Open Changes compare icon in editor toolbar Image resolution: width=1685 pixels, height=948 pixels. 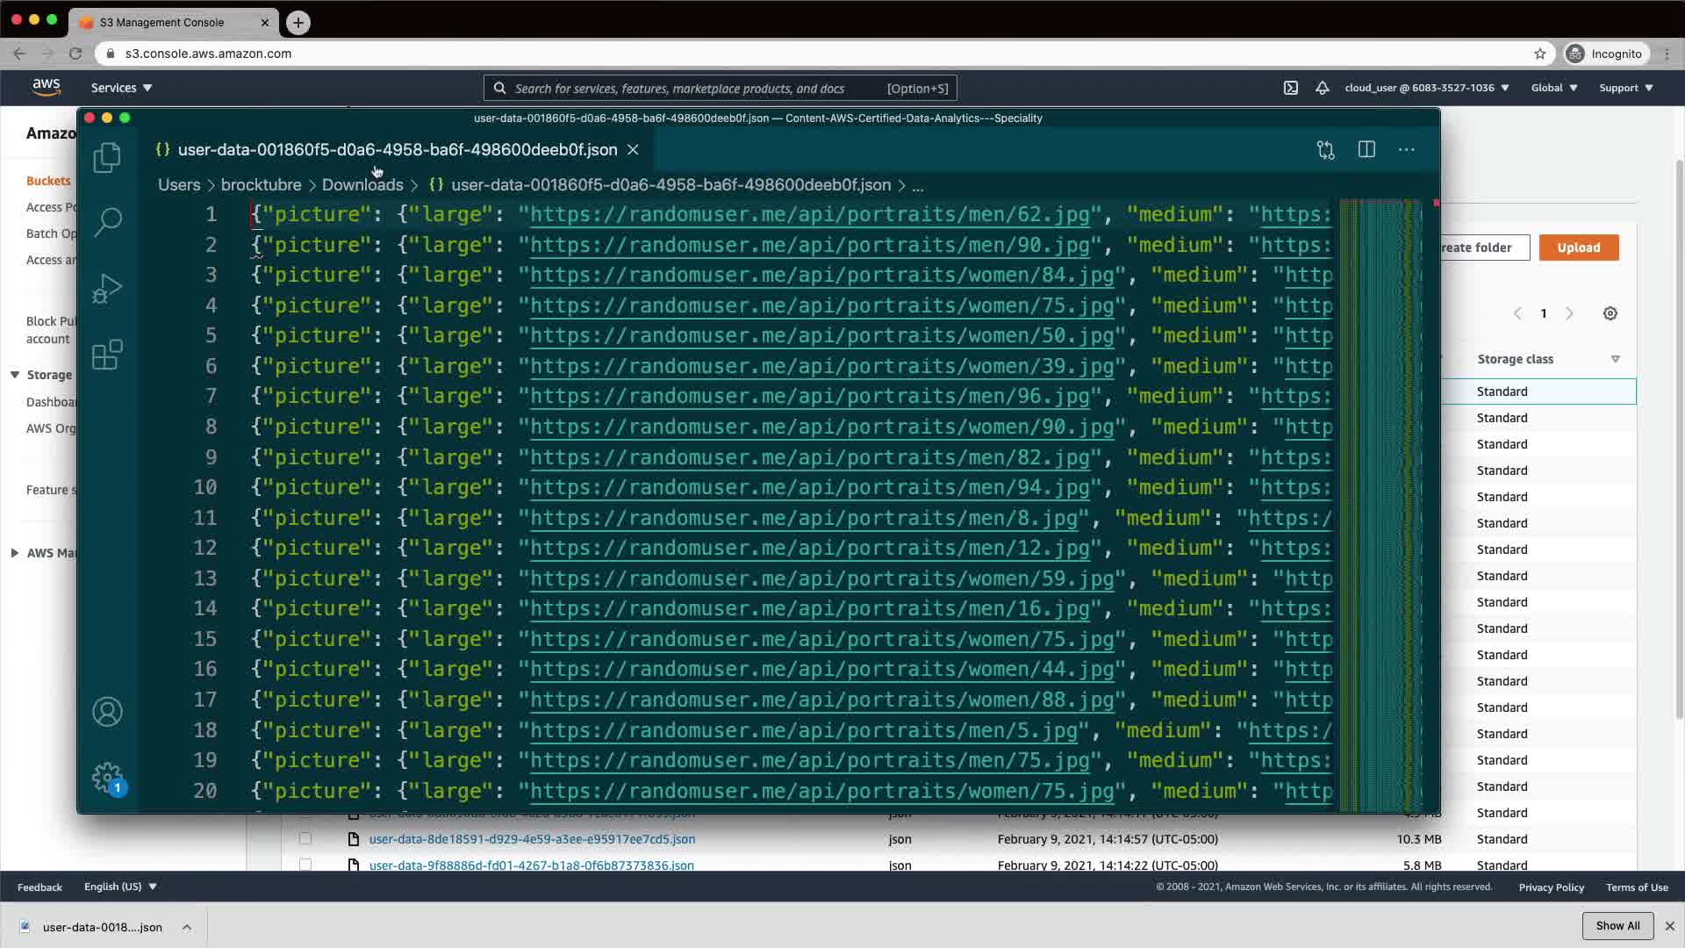tap(1325, 150)
